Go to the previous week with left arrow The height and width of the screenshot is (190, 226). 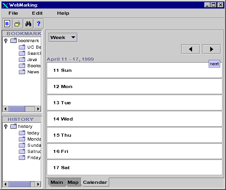191,49
